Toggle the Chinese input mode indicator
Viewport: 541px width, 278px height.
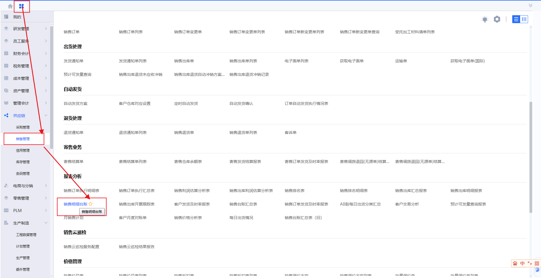pyautogui.click(x=522, y=263)
